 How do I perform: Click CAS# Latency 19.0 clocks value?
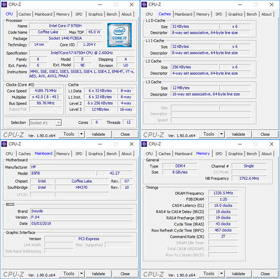[x=223, y=205]
